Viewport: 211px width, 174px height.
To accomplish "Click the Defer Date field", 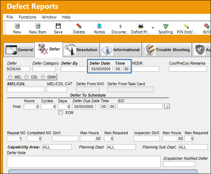I will point(101,69).
